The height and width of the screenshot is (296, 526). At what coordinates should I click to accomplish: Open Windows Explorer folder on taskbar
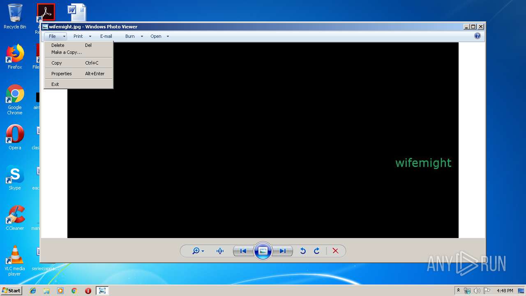click(x=46, y=291)
